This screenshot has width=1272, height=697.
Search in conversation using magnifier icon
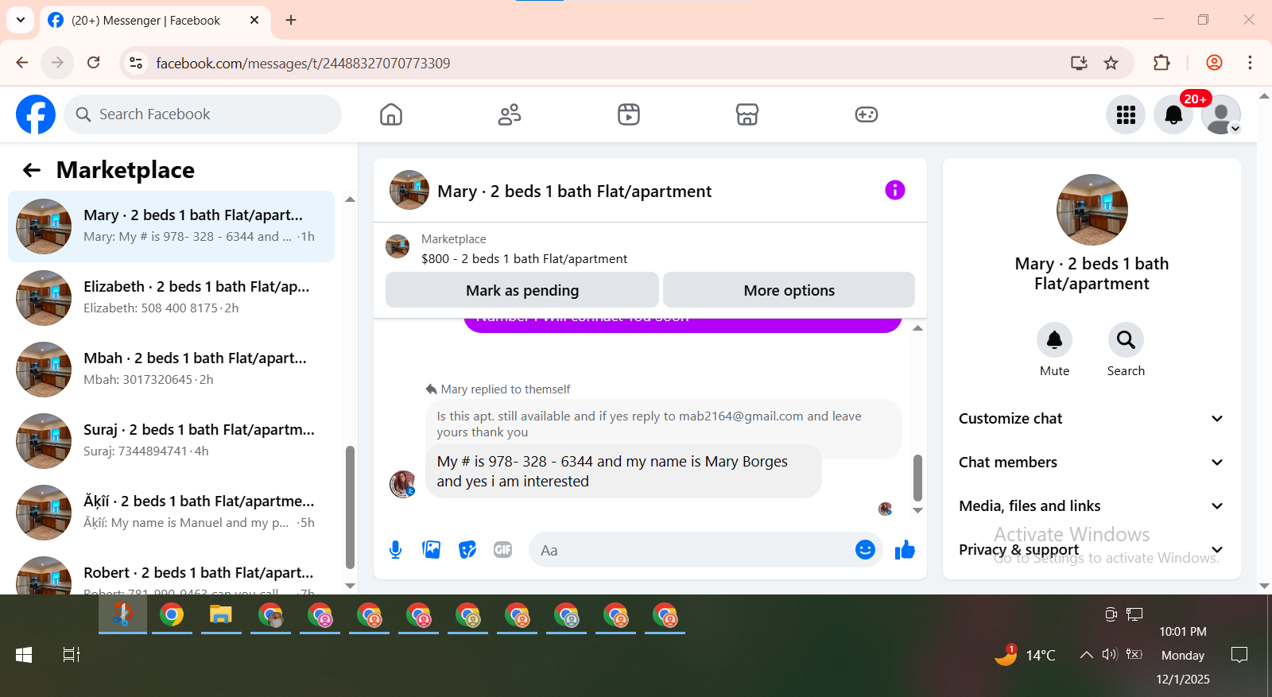tap(1126, 340)
